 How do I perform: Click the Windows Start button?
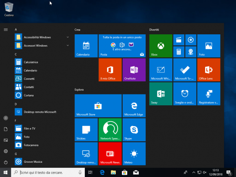point(5,172)
